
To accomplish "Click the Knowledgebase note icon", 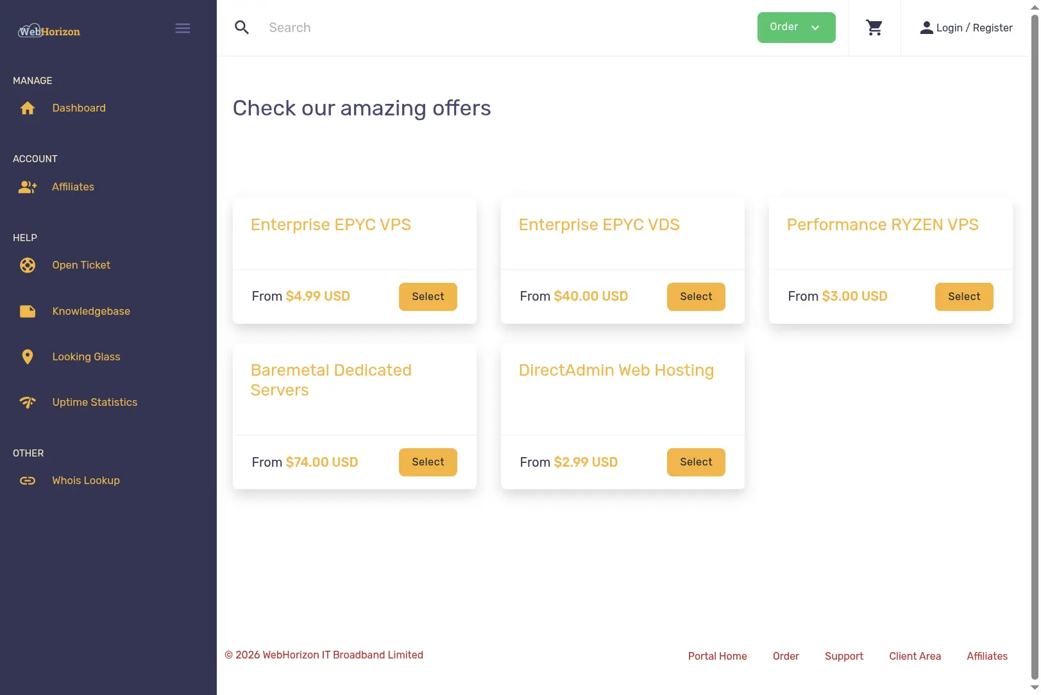I will 28,312.
